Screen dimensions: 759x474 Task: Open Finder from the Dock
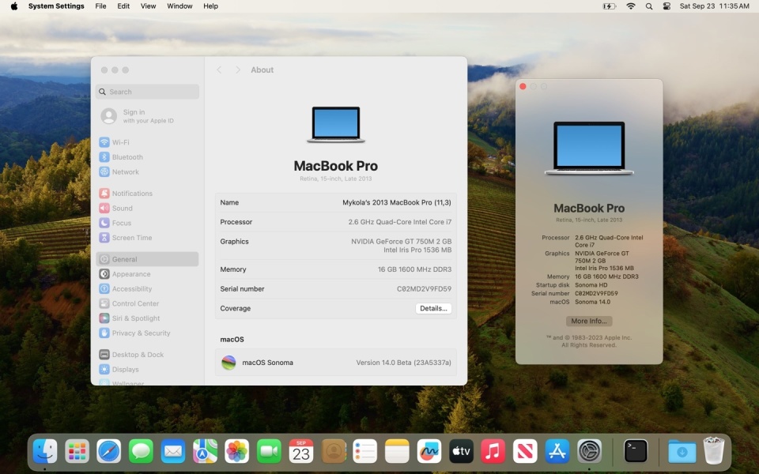tap(45, 452)
